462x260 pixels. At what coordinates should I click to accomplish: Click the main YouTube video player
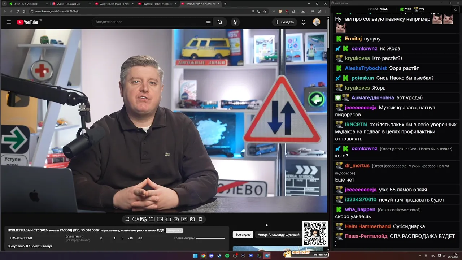click(164, 121)
